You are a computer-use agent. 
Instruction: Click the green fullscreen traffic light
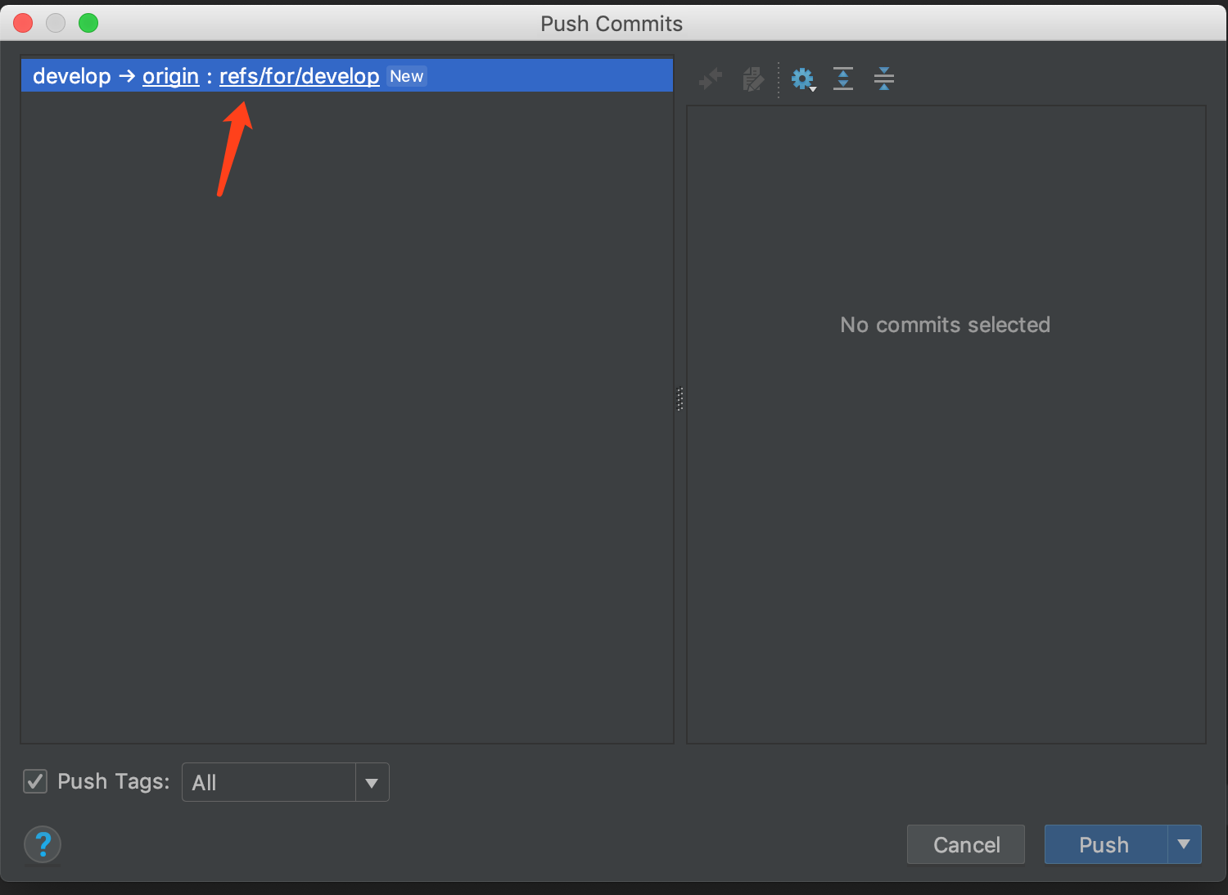click(88, 23)
